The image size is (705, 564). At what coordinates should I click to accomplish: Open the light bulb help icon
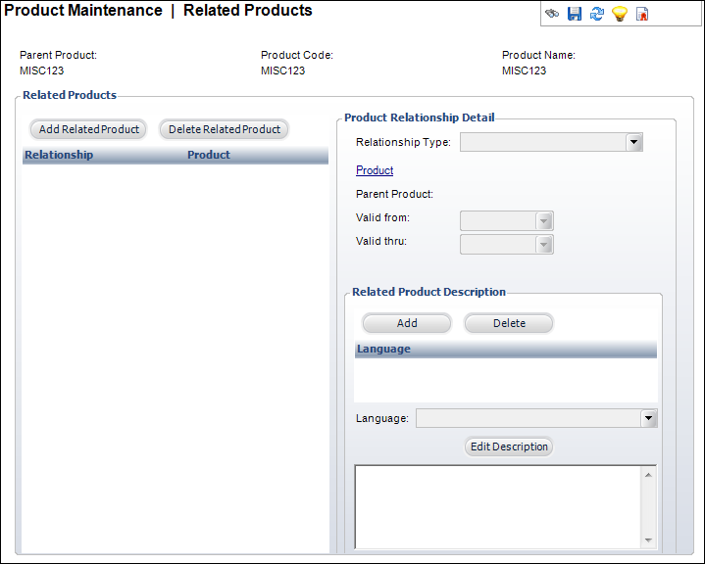coord(620,14)
